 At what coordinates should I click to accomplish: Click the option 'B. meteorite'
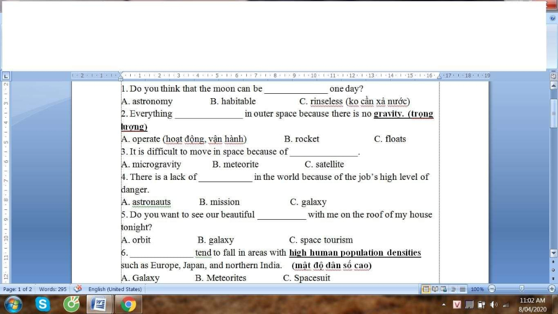click(235, 164)
